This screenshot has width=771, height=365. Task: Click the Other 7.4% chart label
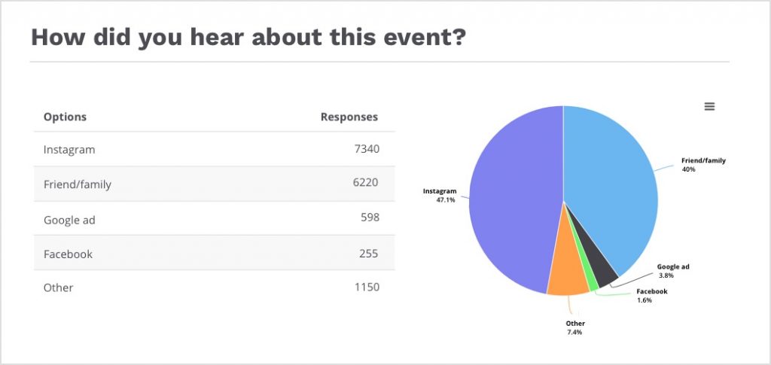(575, 327)
